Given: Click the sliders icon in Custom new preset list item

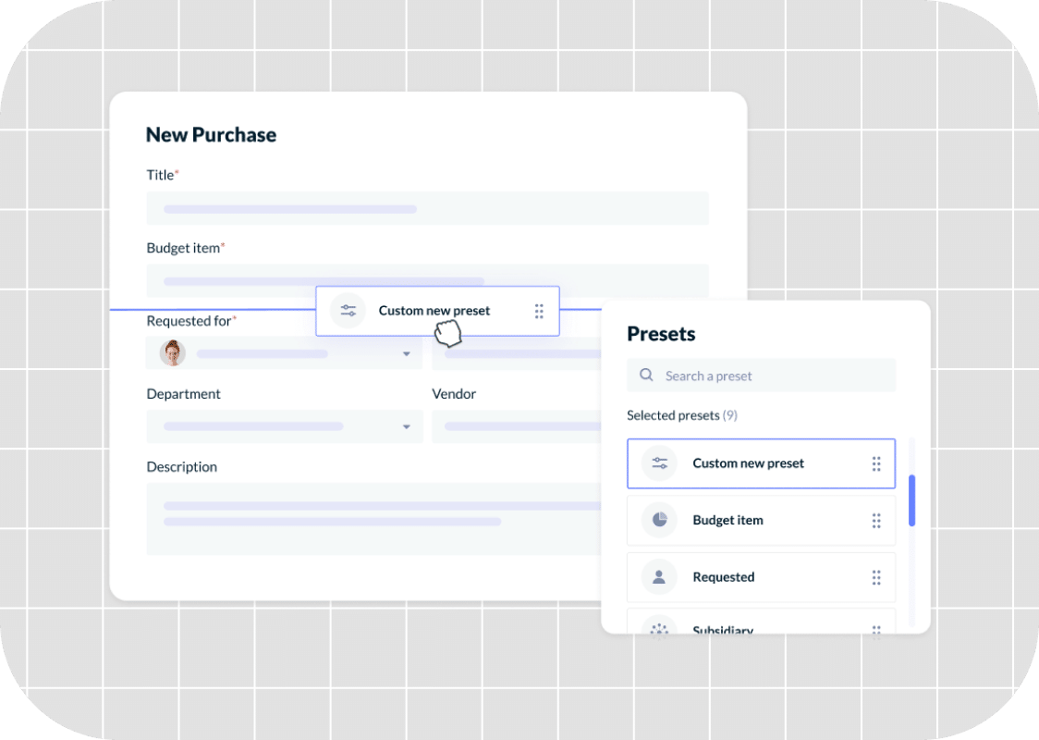Looking at the screenshot, I should [x=659, y=463].
